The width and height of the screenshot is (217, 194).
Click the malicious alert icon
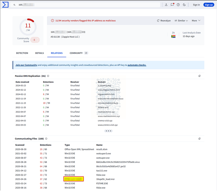(52, 21)
